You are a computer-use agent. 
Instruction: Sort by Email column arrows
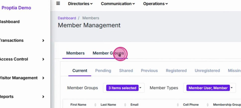click(178, 105)
